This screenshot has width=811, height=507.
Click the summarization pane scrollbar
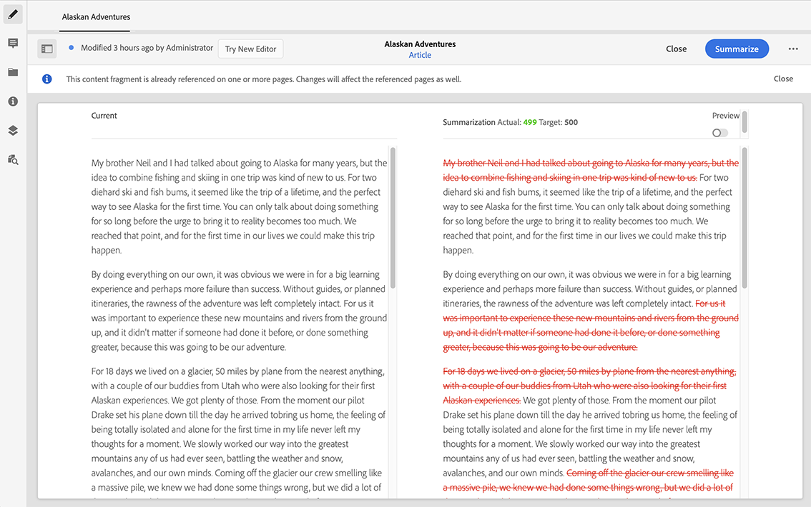click(744, 218)
